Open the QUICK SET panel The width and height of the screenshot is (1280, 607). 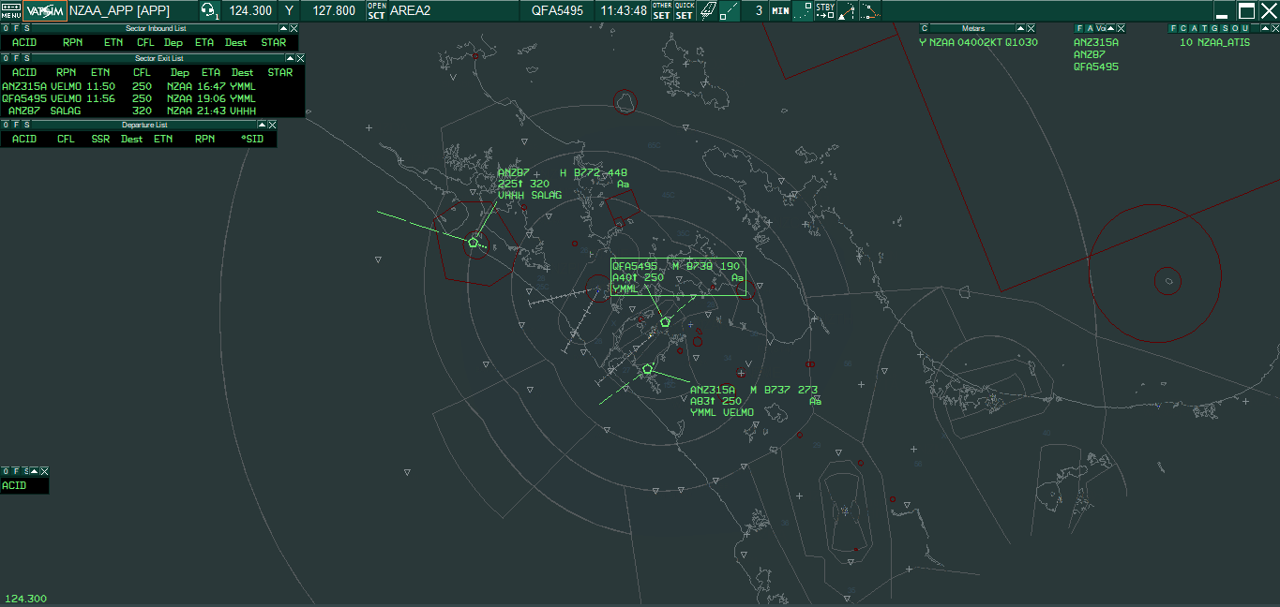(x=685, y=10)
